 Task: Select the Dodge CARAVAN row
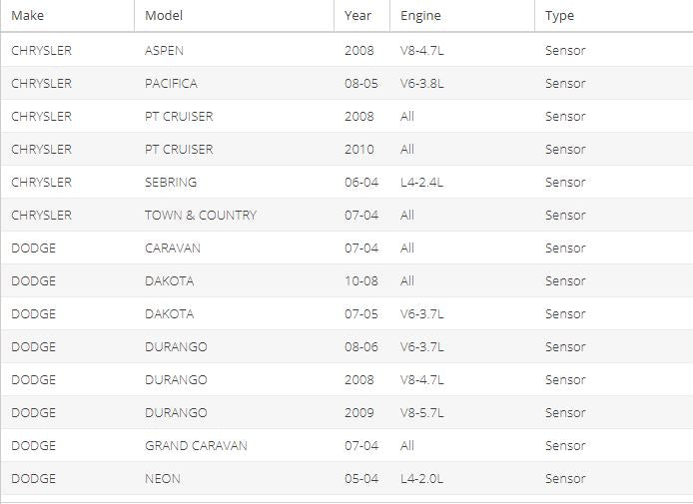click(x=346, y=248)
